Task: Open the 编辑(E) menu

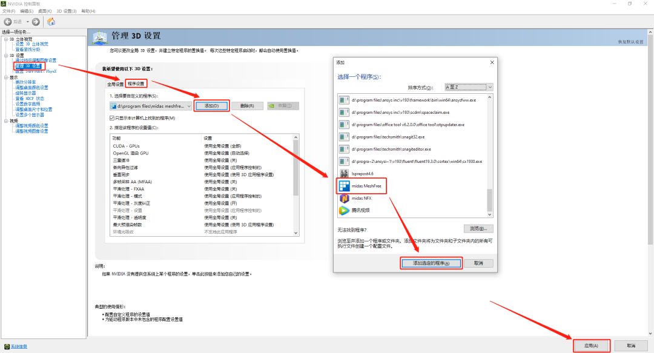Action: (x=27, y=12)
